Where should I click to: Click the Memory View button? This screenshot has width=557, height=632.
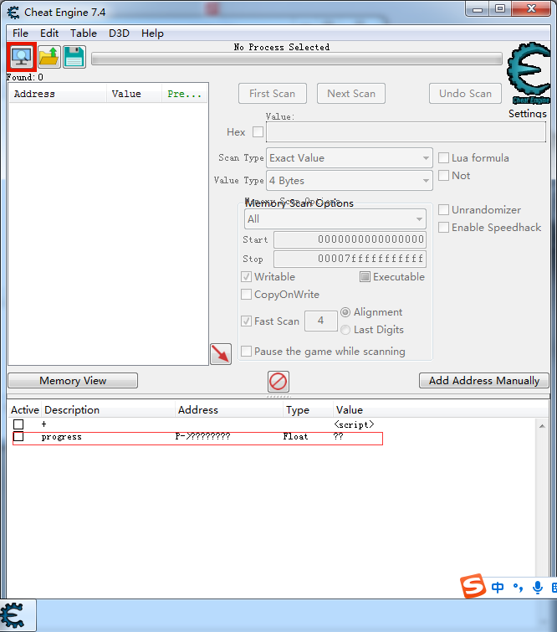click(73, 381)
